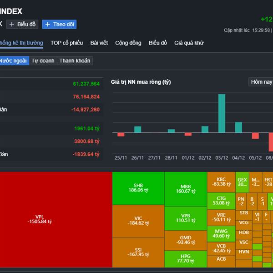This screenshot has height=273, width=273.
Task: Select the HDB treemap tile
Action: tap(244, 235)
